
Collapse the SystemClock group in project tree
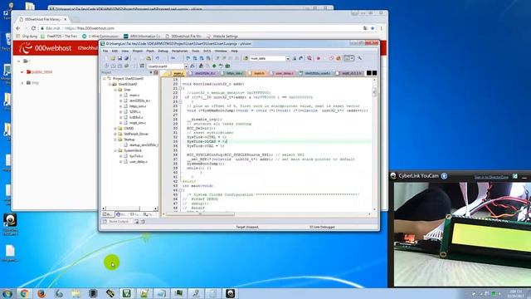pyautogui.click(x=115, y=150)
